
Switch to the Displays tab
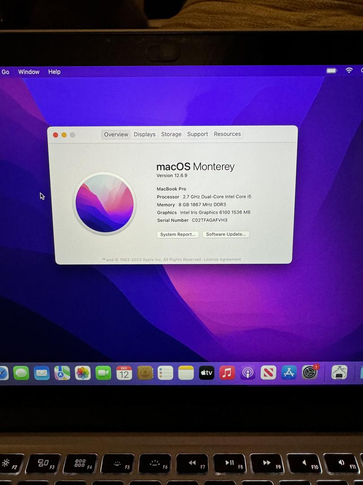[x=144, y=134]
